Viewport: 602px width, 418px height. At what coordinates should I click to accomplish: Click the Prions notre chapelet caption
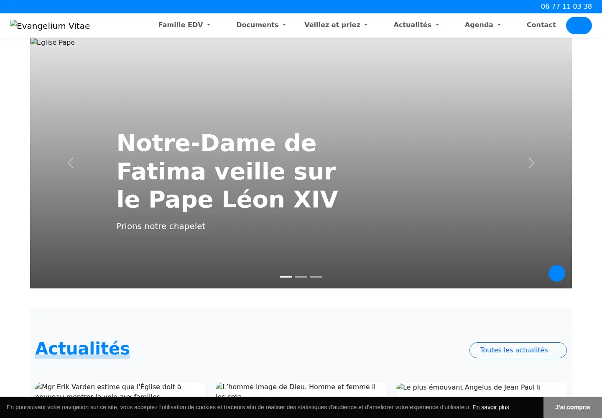pos(161,226)
